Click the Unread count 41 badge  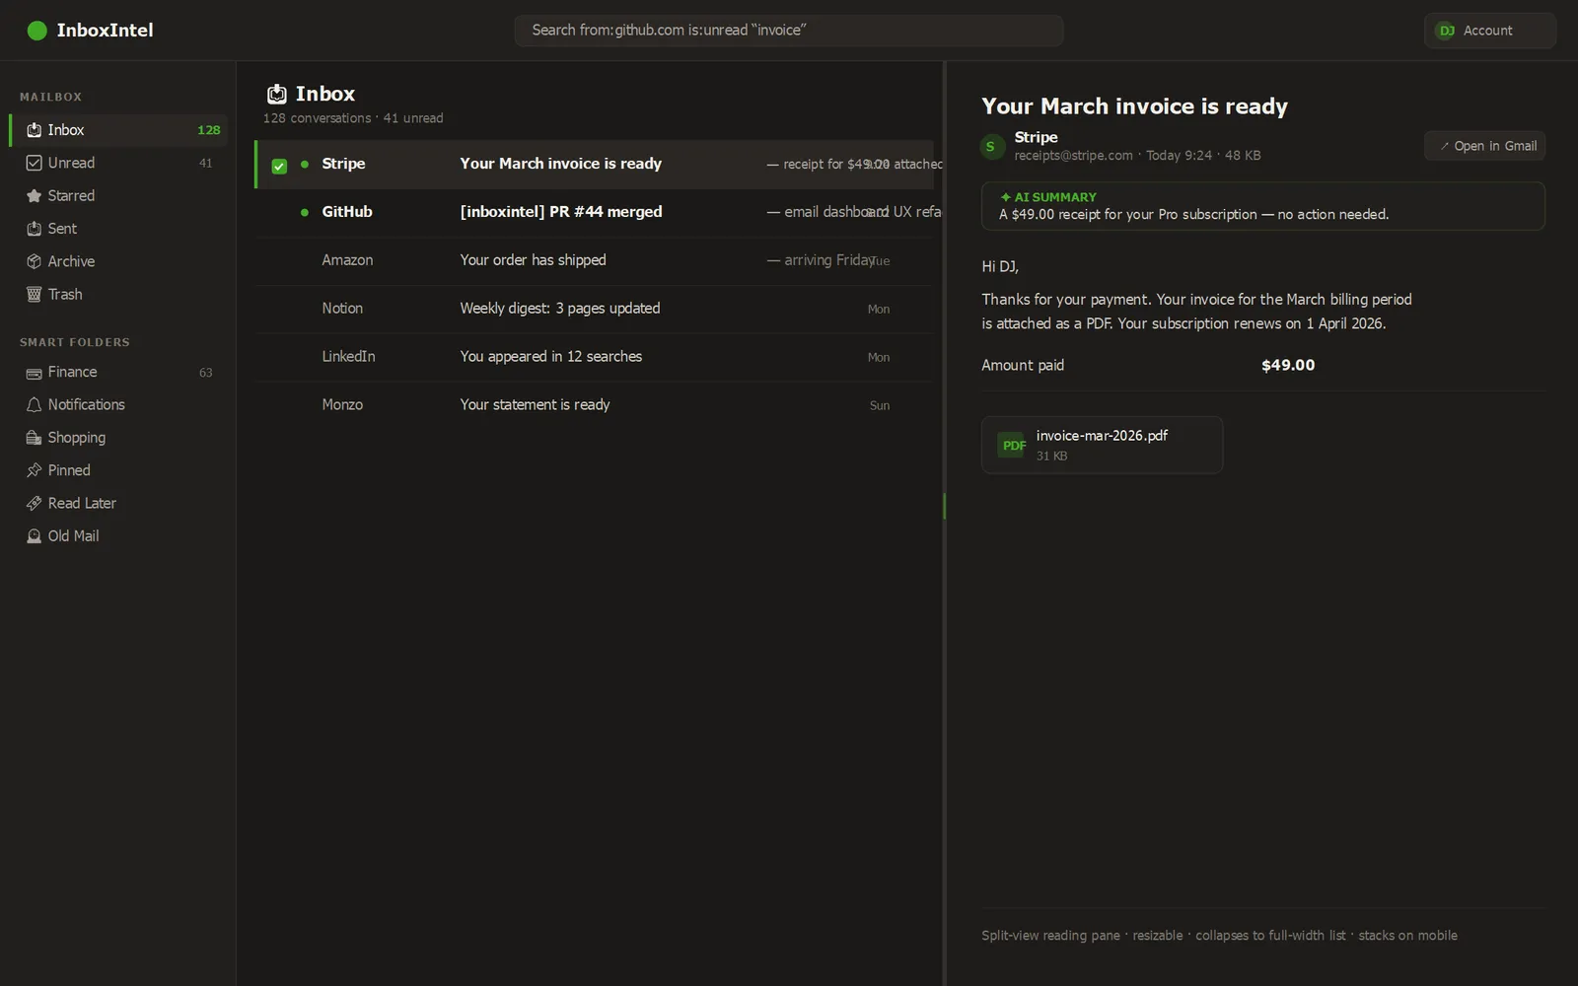[205, 164]
